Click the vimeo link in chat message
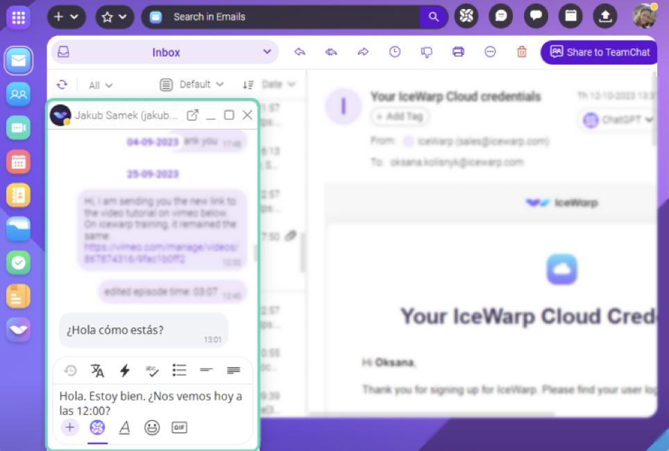Viewport: 669px width, 451px height. point(161,253)
